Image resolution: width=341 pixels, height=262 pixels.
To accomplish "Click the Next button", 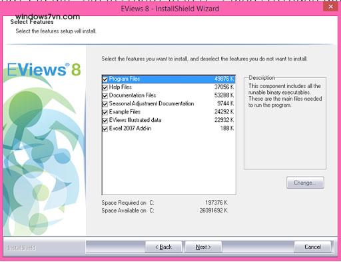I will 203,247.
